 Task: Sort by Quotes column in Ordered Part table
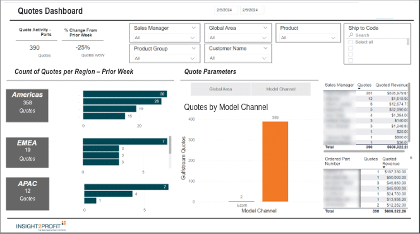pos(371,159)
